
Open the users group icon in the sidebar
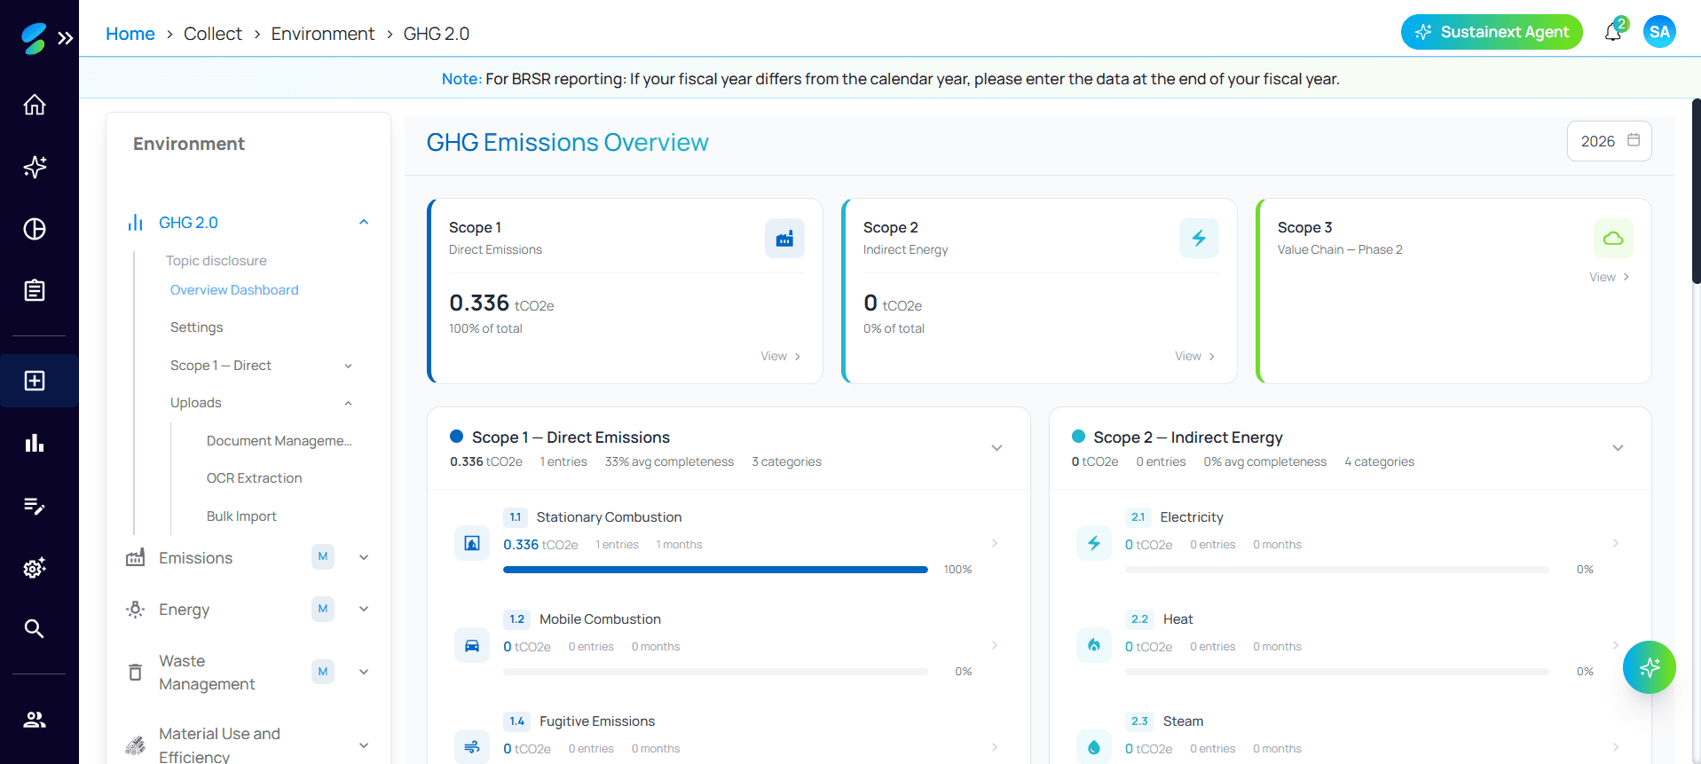pyautogui.click(x=35, y=720)
